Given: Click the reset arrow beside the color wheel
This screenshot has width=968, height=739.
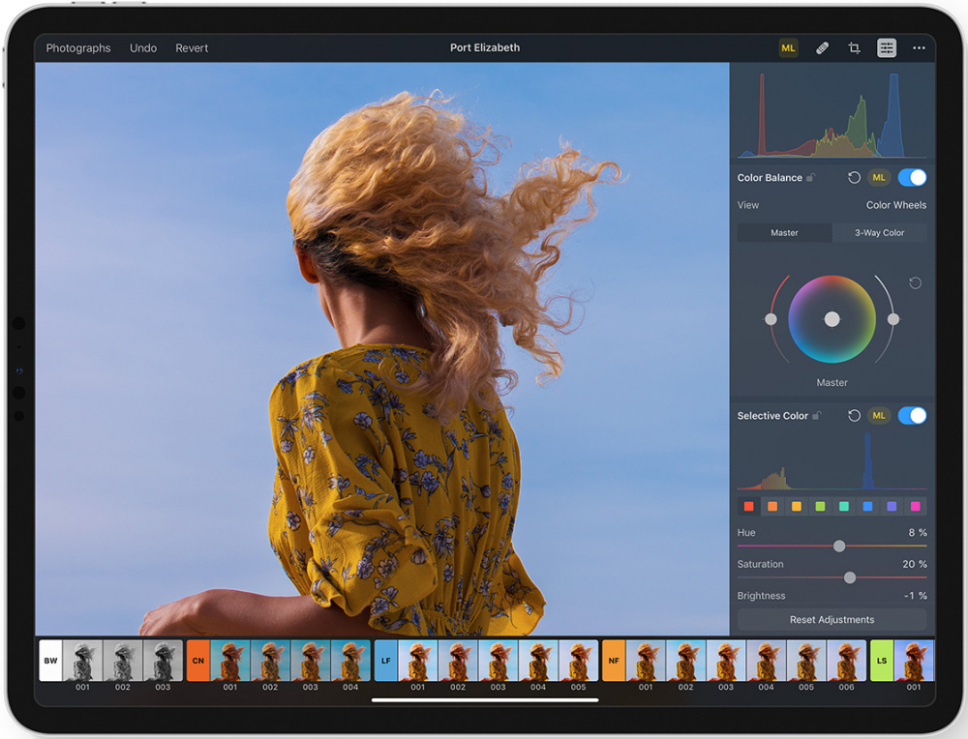Looking at the screenshot, I should pyautogui.click(x=915, y=283).
